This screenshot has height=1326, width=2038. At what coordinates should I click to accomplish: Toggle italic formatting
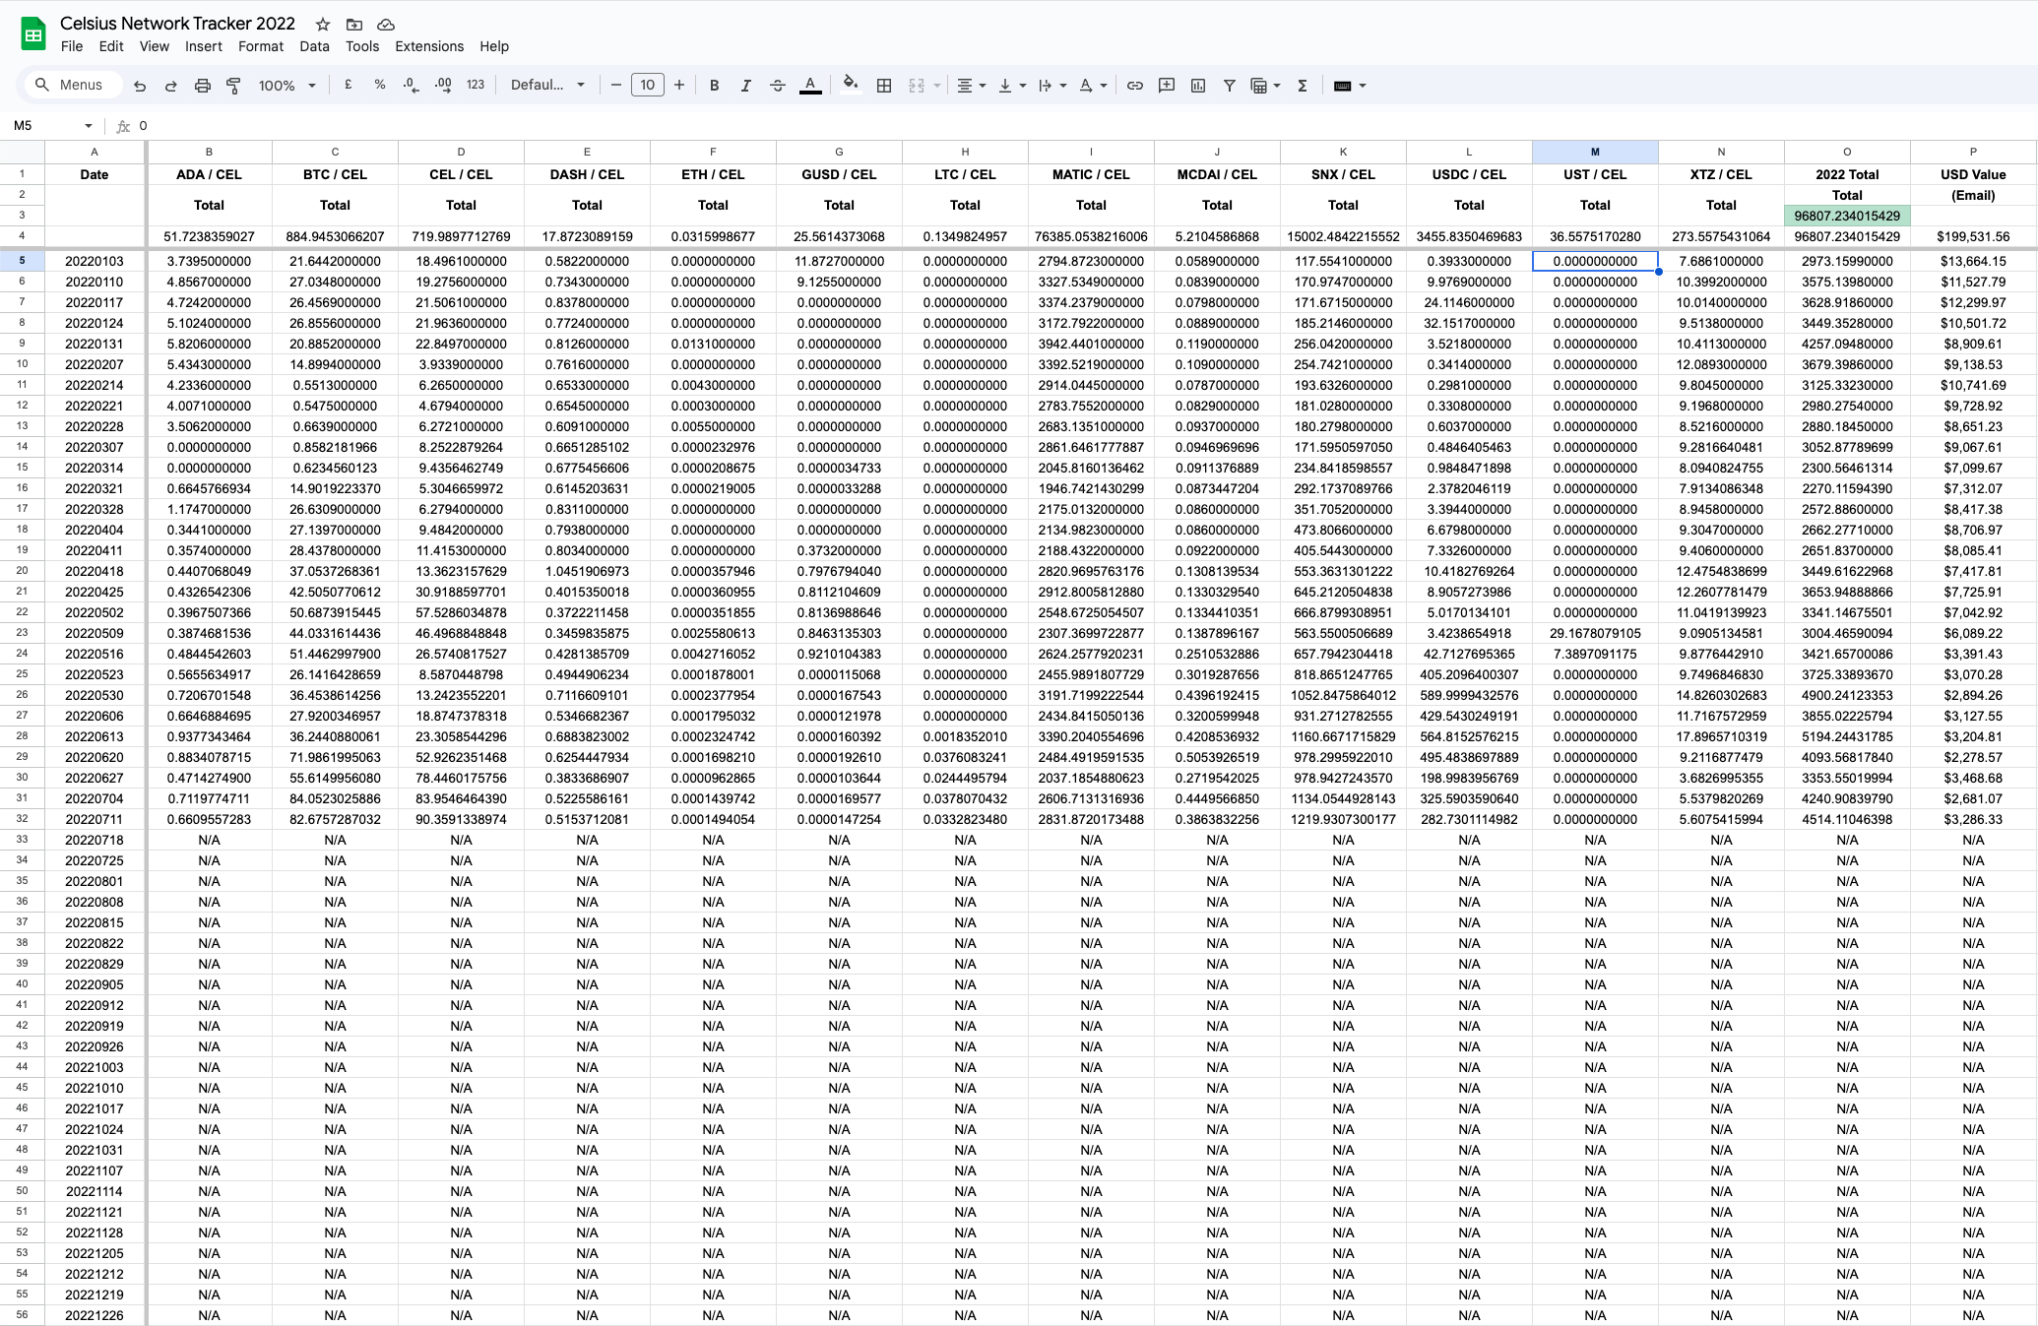tap(745, 86)
